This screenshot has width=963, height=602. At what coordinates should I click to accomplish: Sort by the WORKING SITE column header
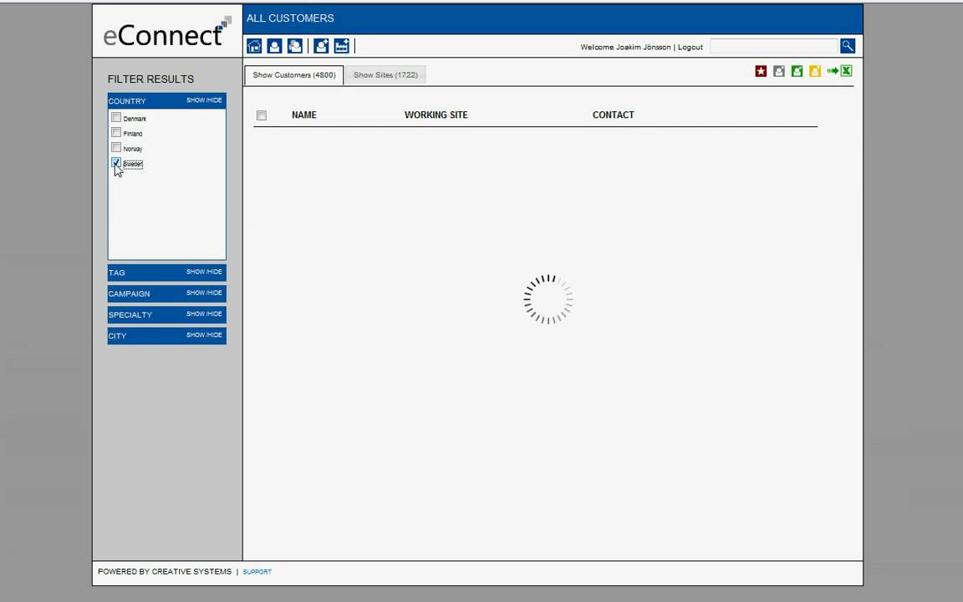(x=436, y=115)
